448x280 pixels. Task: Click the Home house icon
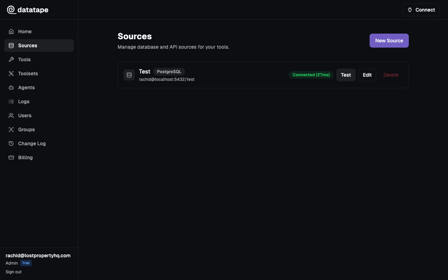coord(11,31)
